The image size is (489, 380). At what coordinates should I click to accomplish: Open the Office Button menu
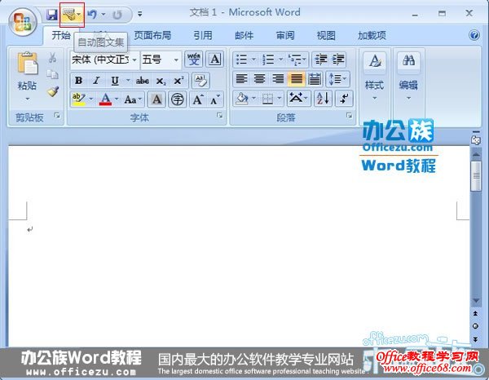(23, 22)
